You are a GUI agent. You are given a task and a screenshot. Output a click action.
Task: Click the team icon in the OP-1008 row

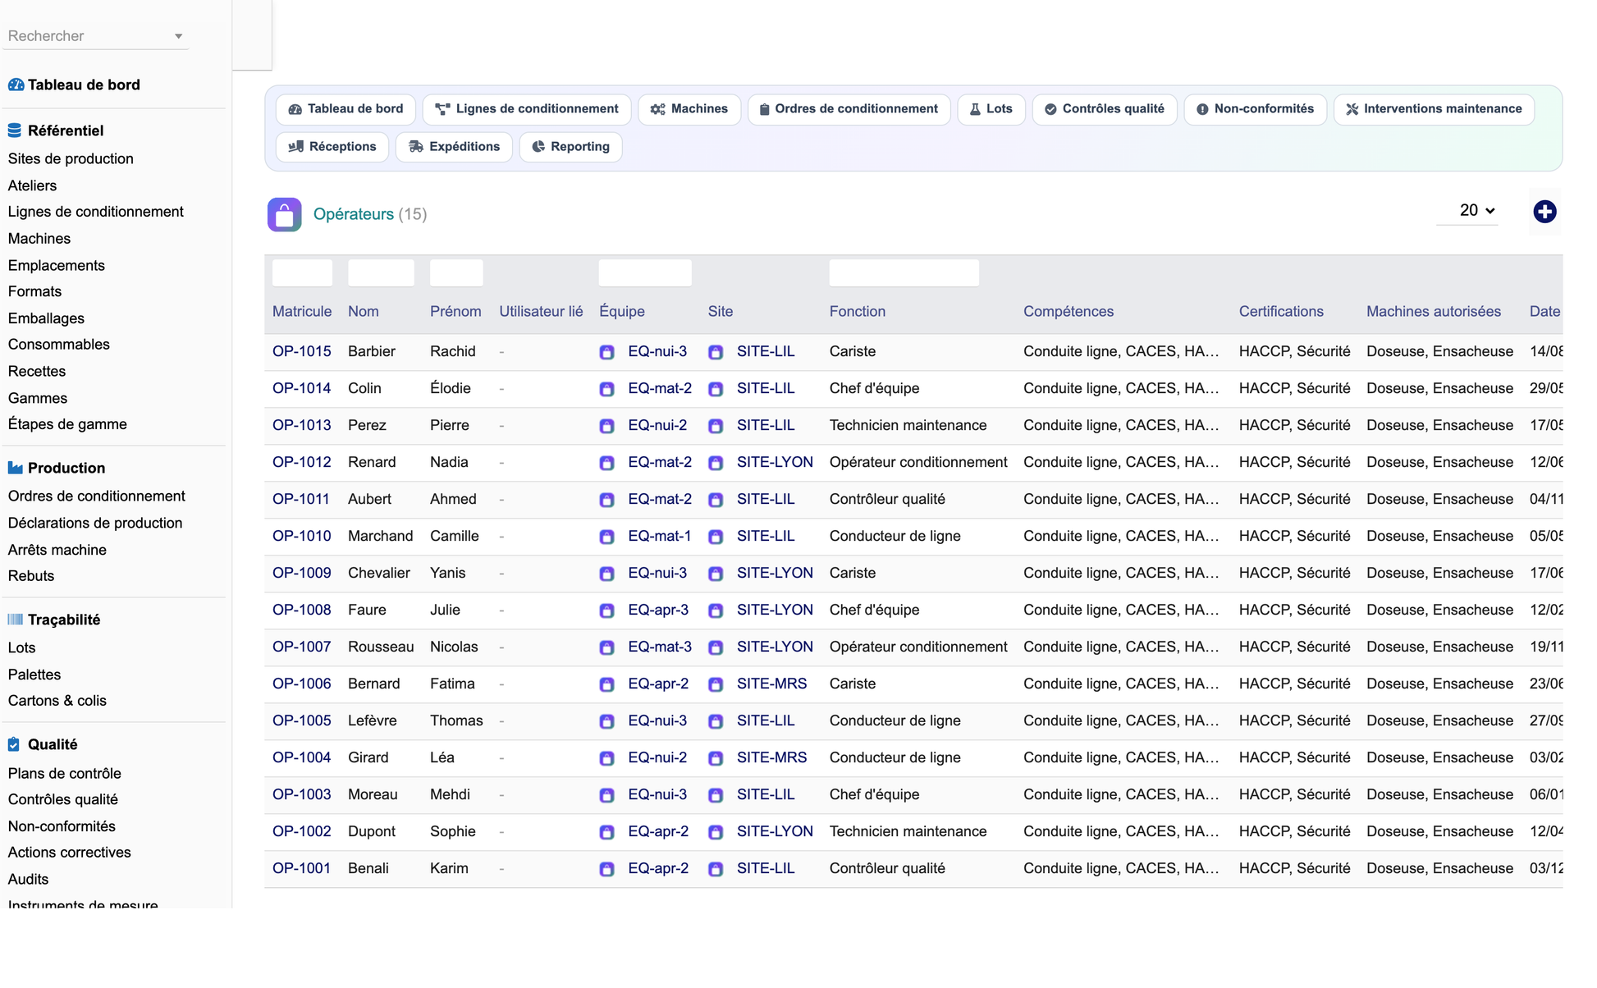(x=606, y=611)
